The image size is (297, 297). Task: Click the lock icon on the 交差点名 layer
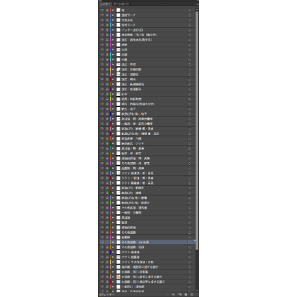click(107, 20)
